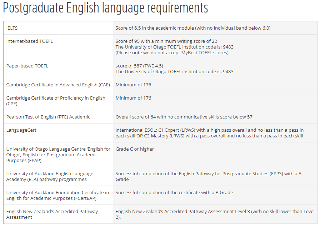Select the English New Zealand's Accredited Pathway label
320x227 pixels.
52,214
